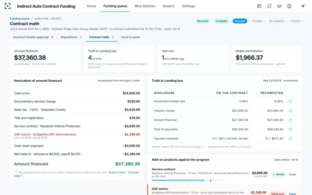
Task: Select the Amount financed summary card
Action: point(45,58)
